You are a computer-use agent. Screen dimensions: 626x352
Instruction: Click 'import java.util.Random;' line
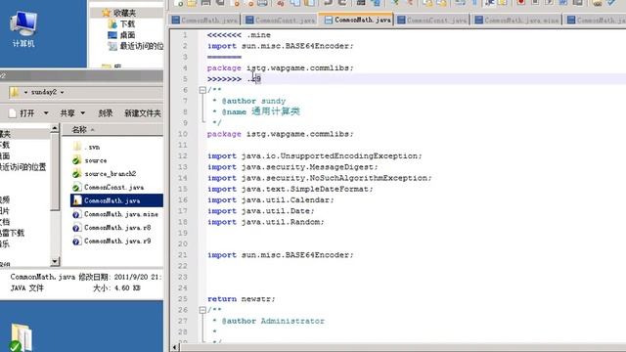(265, 222)
